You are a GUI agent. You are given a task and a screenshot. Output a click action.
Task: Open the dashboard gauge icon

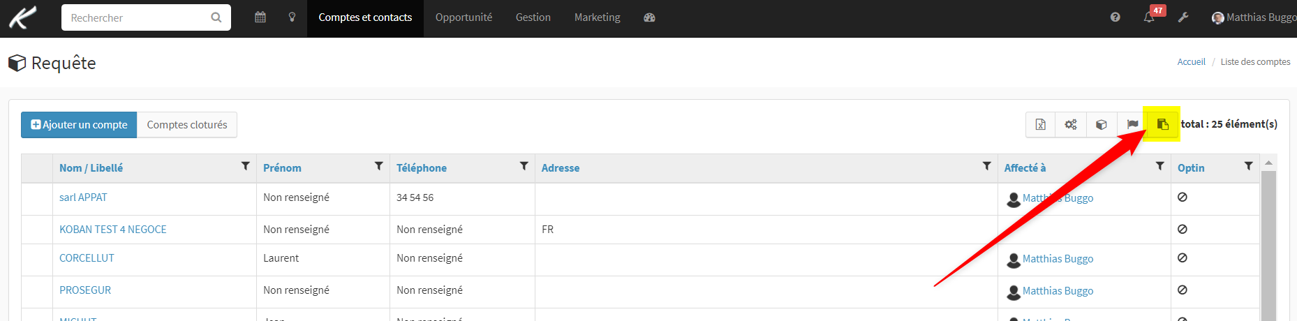point(649,17)
